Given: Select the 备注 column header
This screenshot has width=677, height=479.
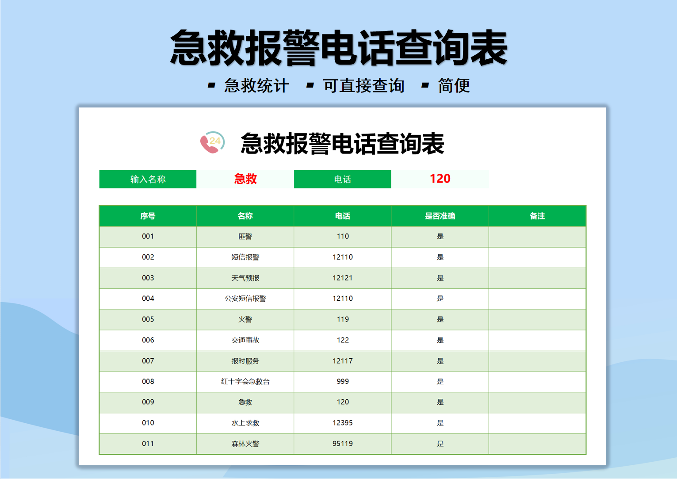Looking at the screenshot, I should 537,216.
